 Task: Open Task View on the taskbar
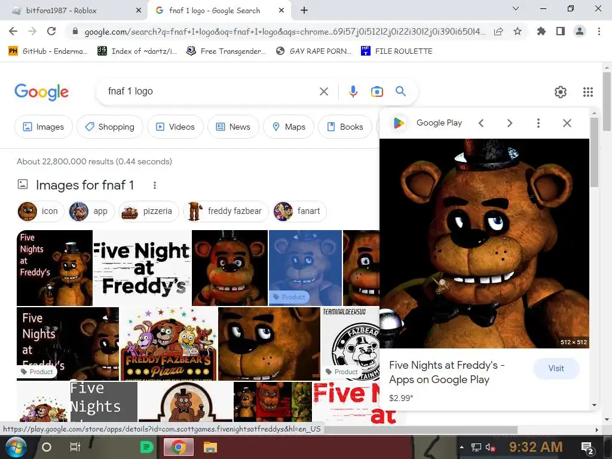[x=75, y=447]
